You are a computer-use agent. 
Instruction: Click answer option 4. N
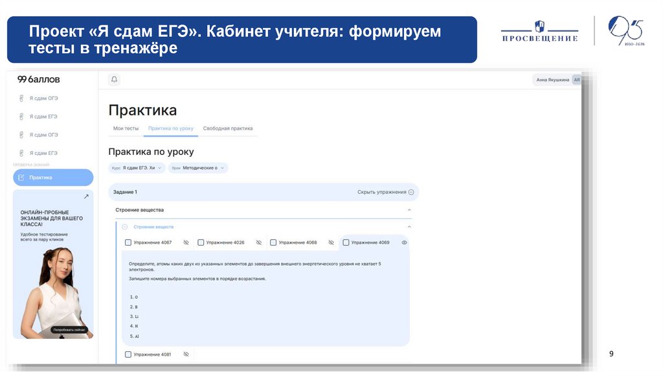tap(133, 326)
